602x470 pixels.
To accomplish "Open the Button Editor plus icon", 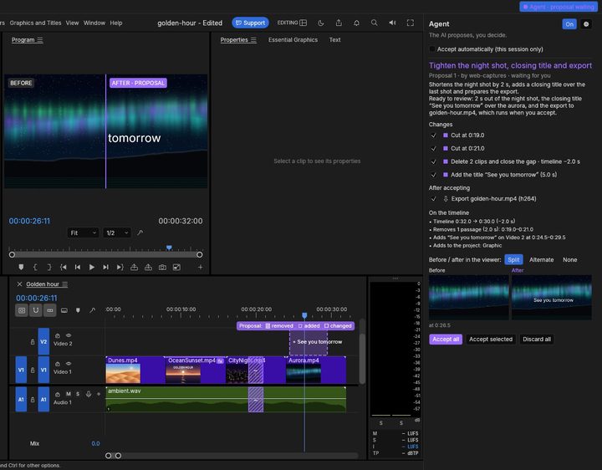I will coord(201,268).
